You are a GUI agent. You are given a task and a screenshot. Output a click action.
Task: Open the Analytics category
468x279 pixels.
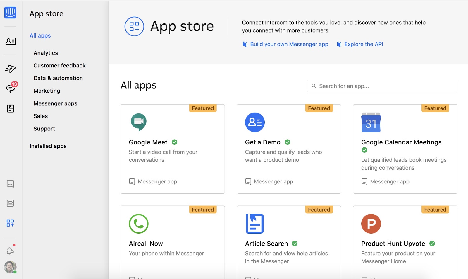point(46,53)
